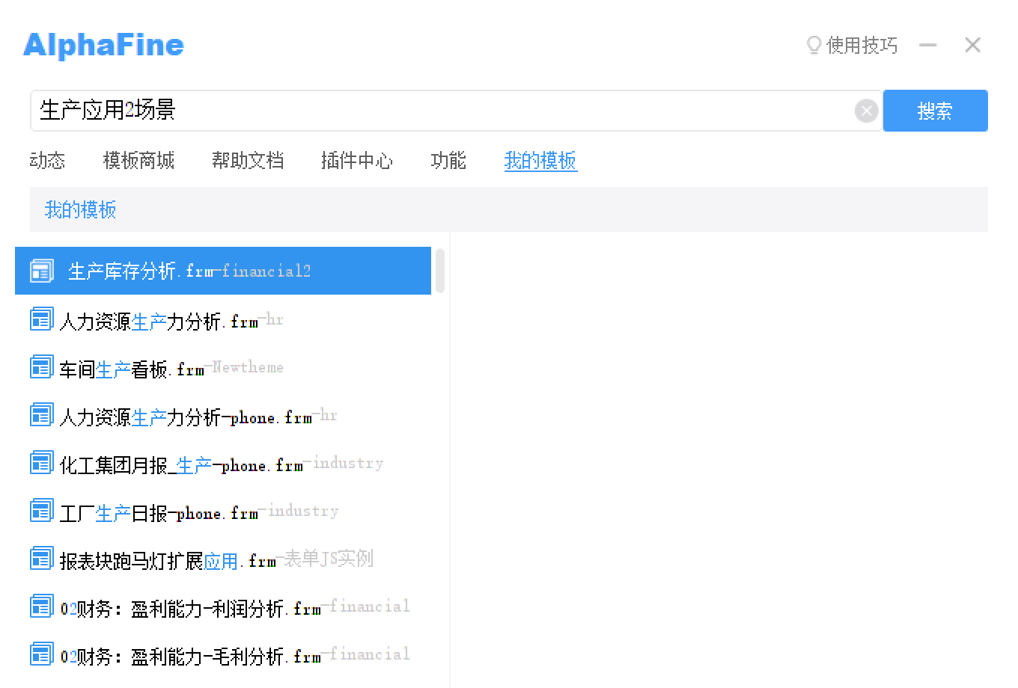Open the 模板商城 tab
The height and width of the screenshot is (688, 1018).
click(x=138, y=161)
